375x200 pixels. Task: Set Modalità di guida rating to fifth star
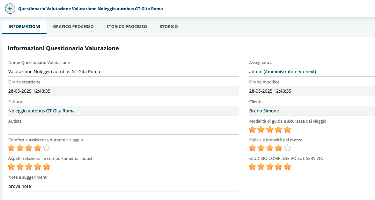[287, 130]
